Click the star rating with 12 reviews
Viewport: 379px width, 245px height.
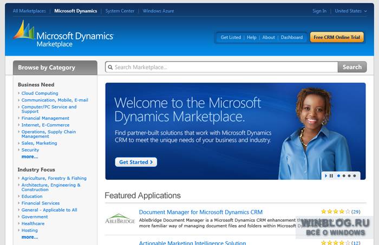(336, 243)
